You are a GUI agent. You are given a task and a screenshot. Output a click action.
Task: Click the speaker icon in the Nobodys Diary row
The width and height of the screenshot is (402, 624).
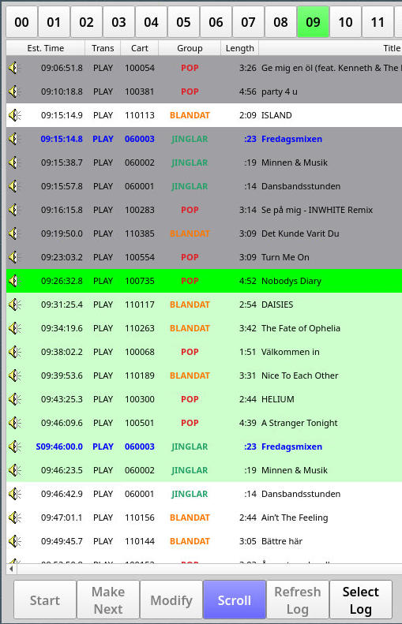(x=15, y=281)
